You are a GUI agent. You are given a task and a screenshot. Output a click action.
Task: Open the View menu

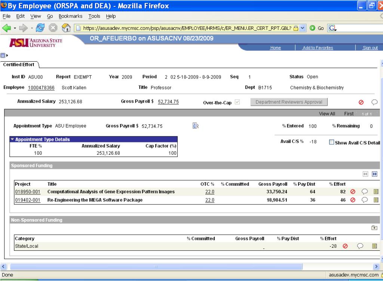tap(36, 16)
